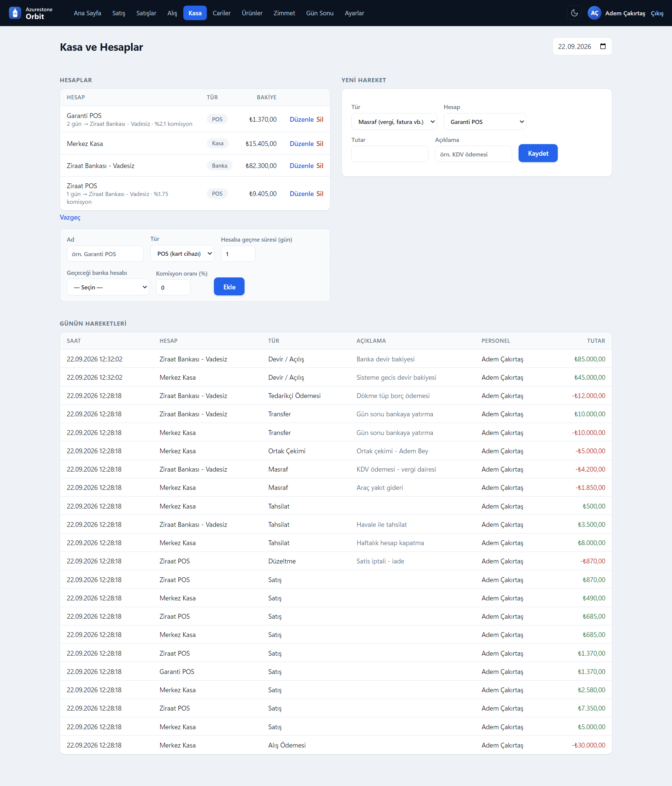Screen dimensions: 672x786
Task: Click the Komisyon oranı percentage field
Action: click(173, 287)
